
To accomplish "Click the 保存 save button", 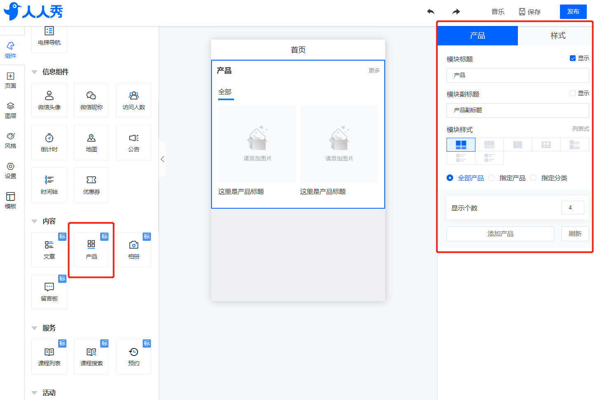I will tap(530, 12).
